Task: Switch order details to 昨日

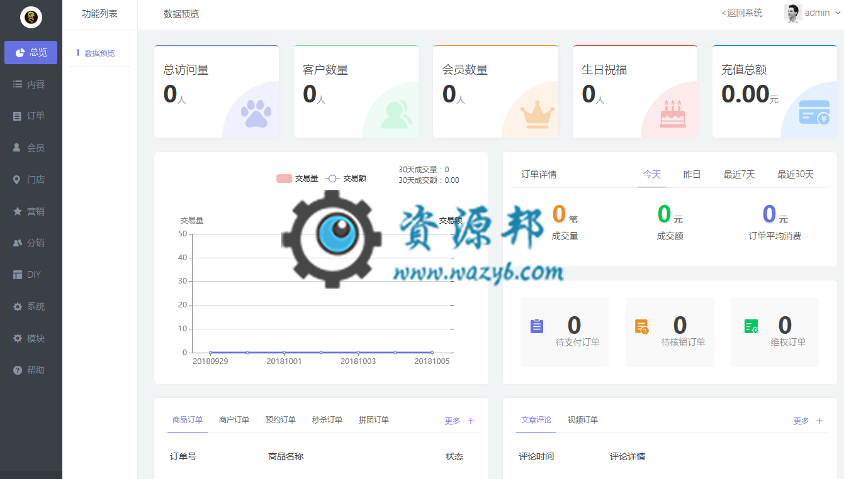Action: coord(692,175)
